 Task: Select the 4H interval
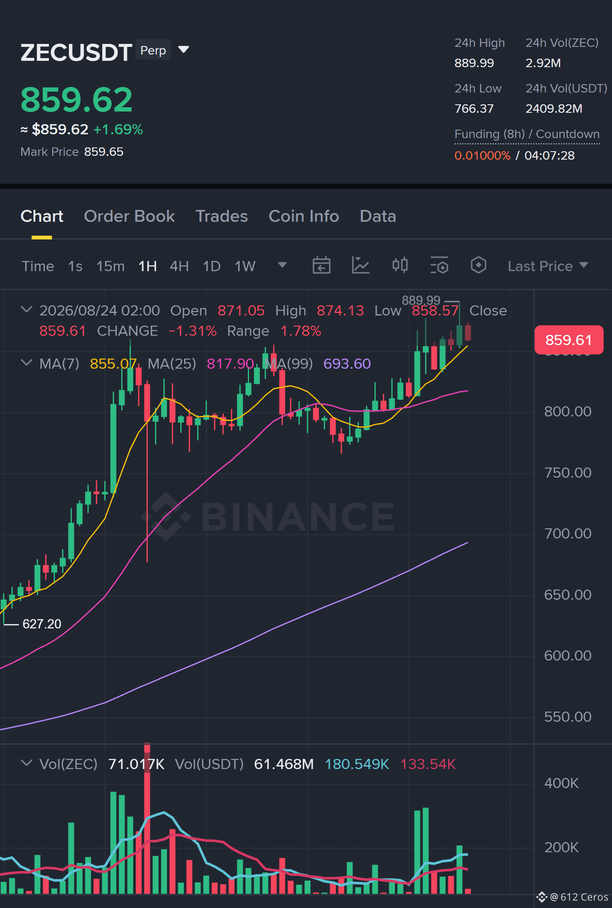point(179,266)
